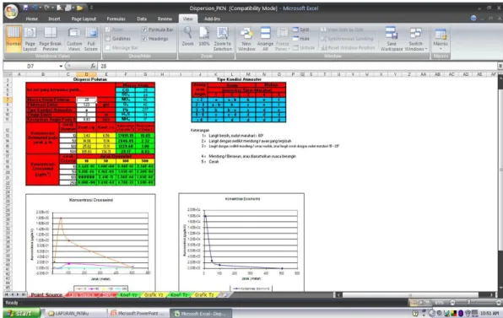
Task: Open the Insert ribbon tab
Action: [54, 19]
